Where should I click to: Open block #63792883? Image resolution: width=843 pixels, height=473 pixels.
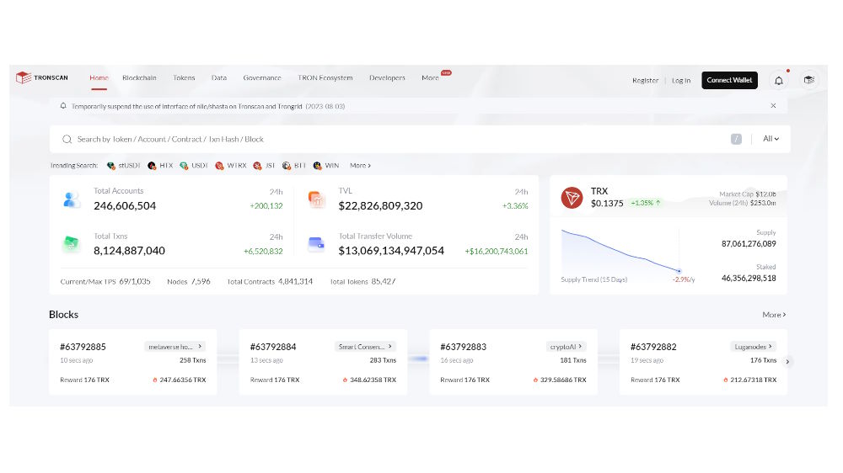(x=463, y=348)
